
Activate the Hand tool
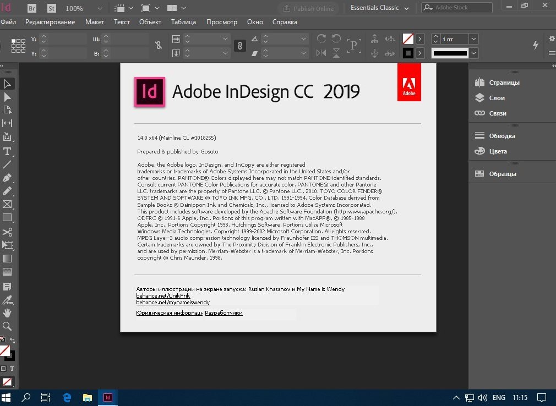[7, 312]
